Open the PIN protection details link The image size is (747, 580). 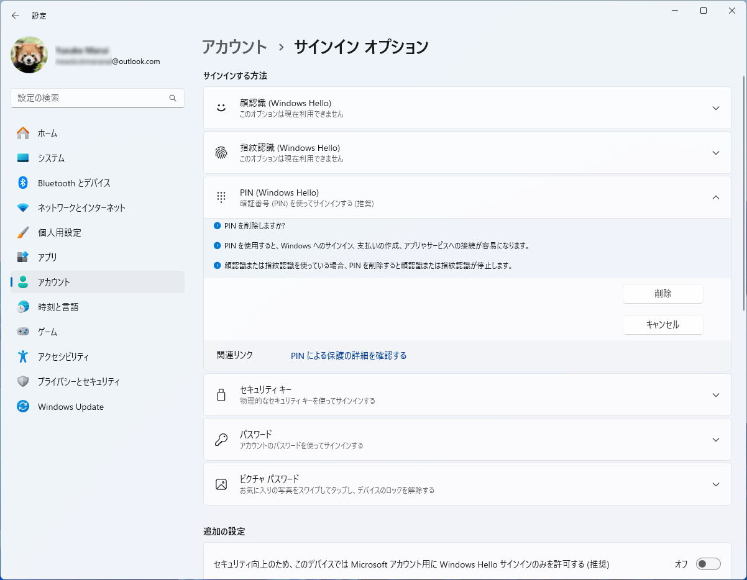349,356
